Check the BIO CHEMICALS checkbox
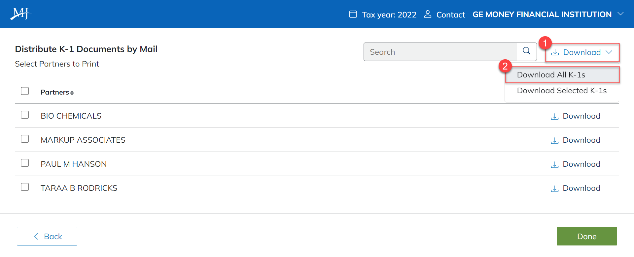This screenshot has height=257, width=634. (x=25, y=115)
